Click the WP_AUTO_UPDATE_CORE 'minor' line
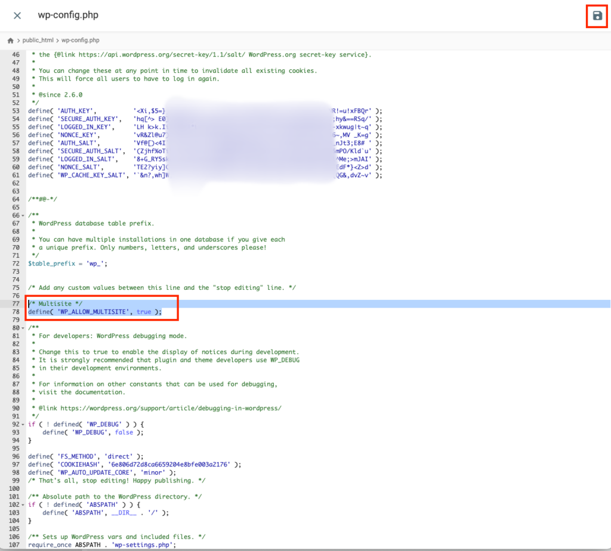The width and height of the screenshot is (611, 551). [102, 473]
